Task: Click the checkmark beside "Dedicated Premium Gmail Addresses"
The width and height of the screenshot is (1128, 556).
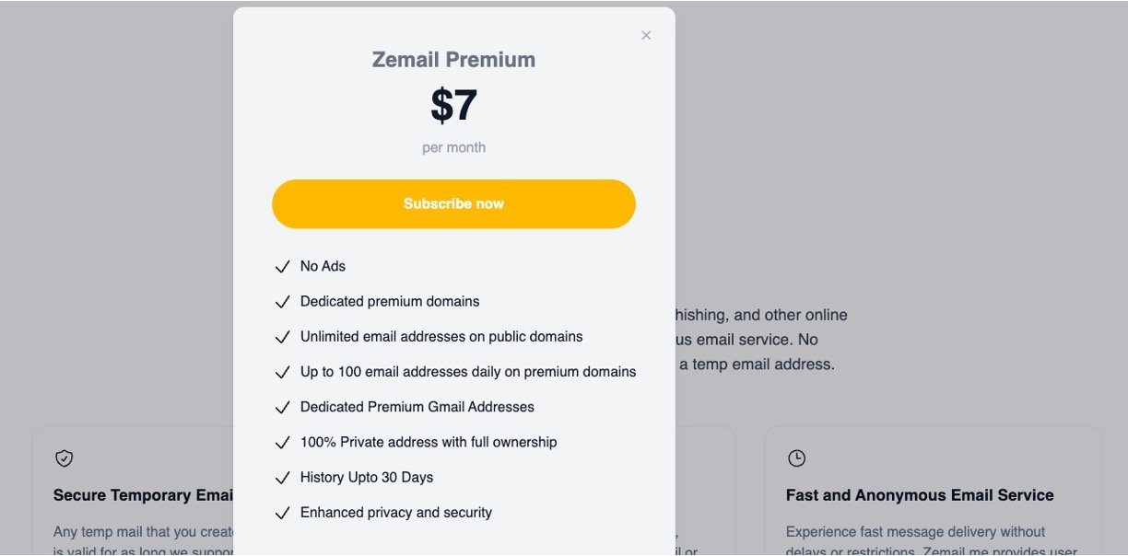Action: pos(283,406)
